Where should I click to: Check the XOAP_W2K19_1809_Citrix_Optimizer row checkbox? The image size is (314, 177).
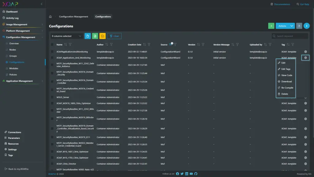pyautogui.click(x=52, y=103)
